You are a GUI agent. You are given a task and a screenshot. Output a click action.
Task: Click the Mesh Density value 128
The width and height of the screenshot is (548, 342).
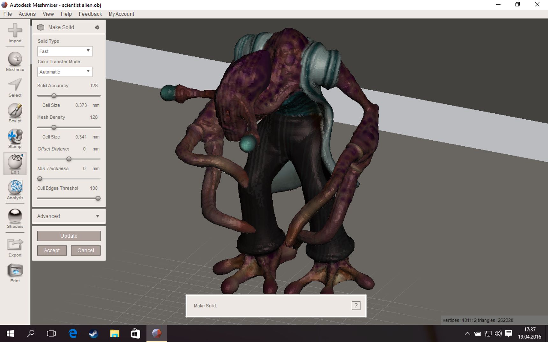tap(94, 117)
